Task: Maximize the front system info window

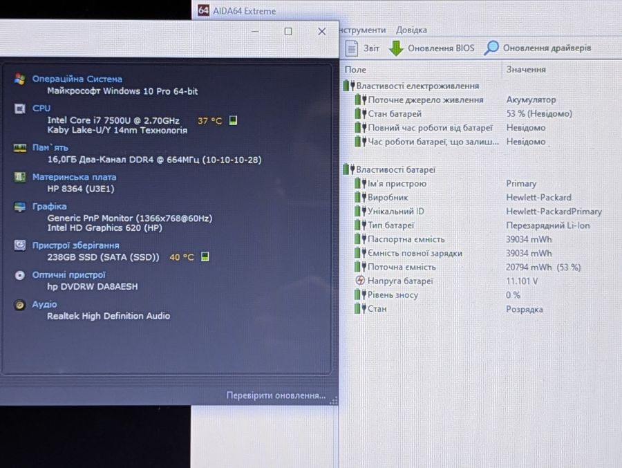Action: [288, 31]
